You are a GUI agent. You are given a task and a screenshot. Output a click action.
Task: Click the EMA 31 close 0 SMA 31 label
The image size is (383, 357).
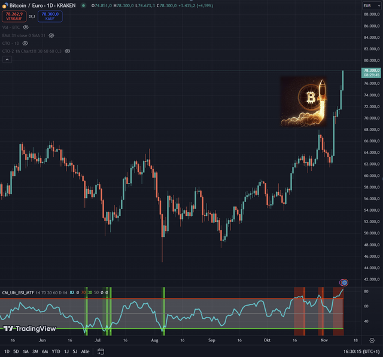coord(24,35)
